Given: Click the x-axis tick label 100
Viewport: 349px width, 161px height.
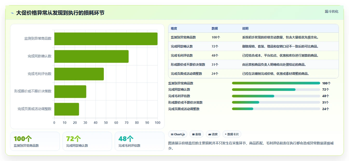Looking at the screenshot, I should (157, 123).
